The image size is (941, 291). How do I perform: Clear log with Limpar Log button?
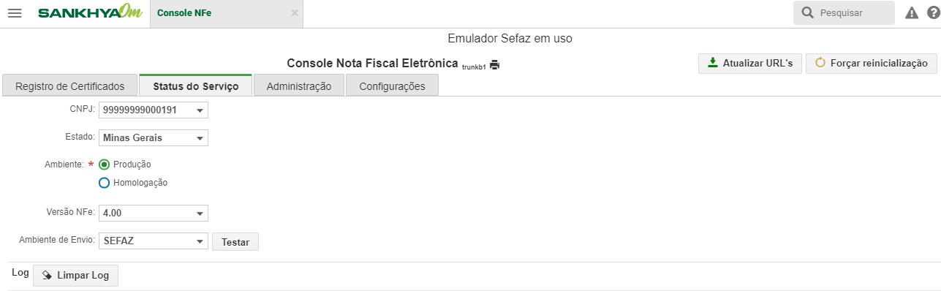(75, 276)
